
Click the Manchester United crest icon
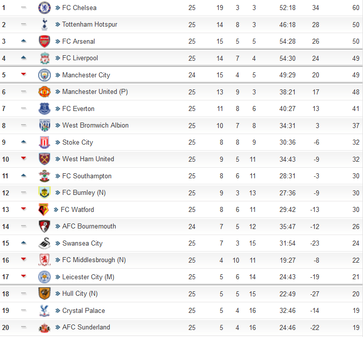tap(44, 92)
